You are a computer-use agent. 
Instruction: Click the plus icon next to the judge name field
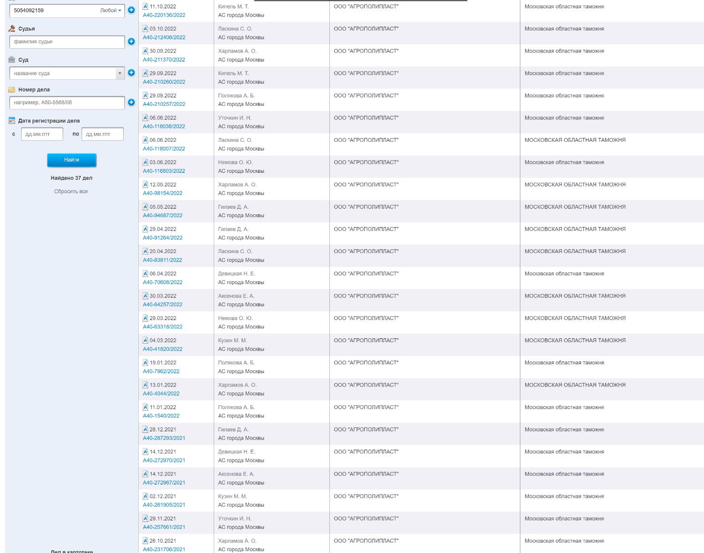tap(131, 41)
